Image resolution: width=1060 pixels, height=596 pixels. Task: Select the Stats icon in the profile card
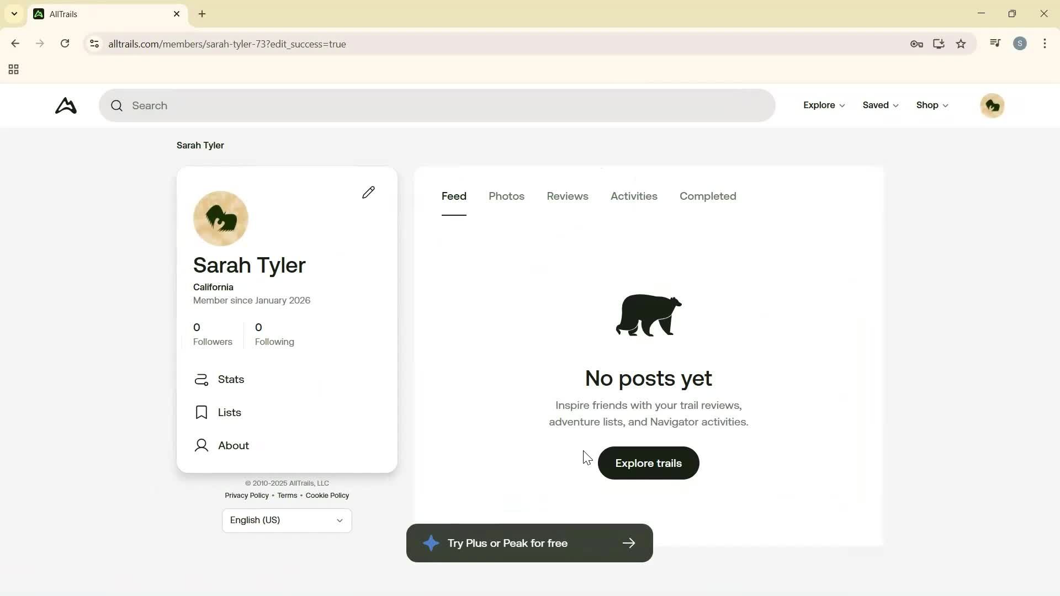202,380
